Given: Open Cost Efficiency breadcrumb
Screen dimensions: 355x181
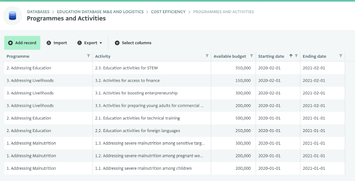Looking at the screenshot, I should coord(168,12).
